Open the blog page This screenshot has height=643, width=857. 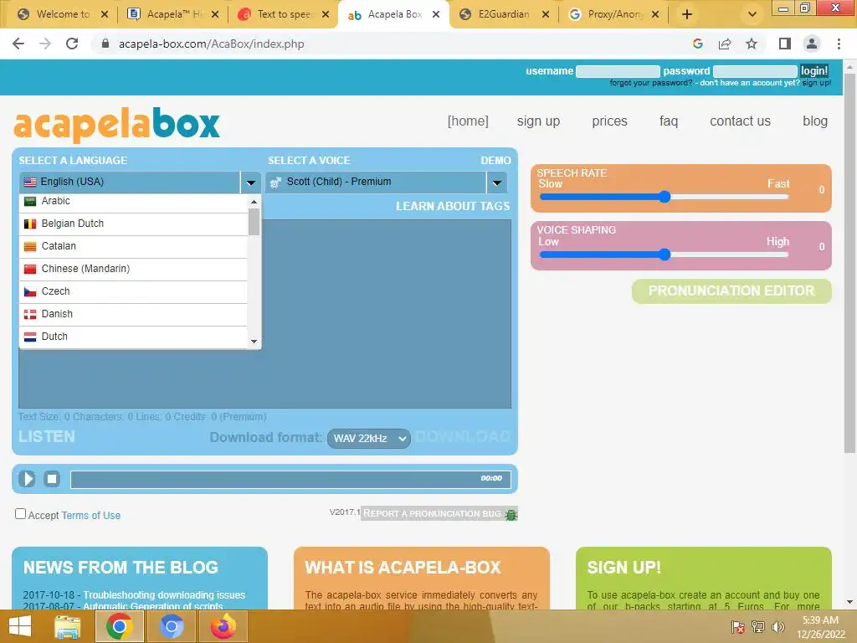pos(815,121)
